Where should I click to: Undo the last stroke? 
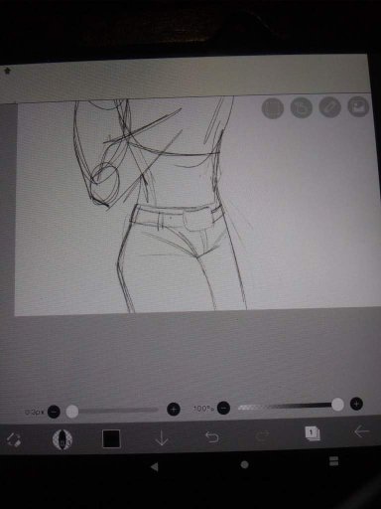coord(211,436)
